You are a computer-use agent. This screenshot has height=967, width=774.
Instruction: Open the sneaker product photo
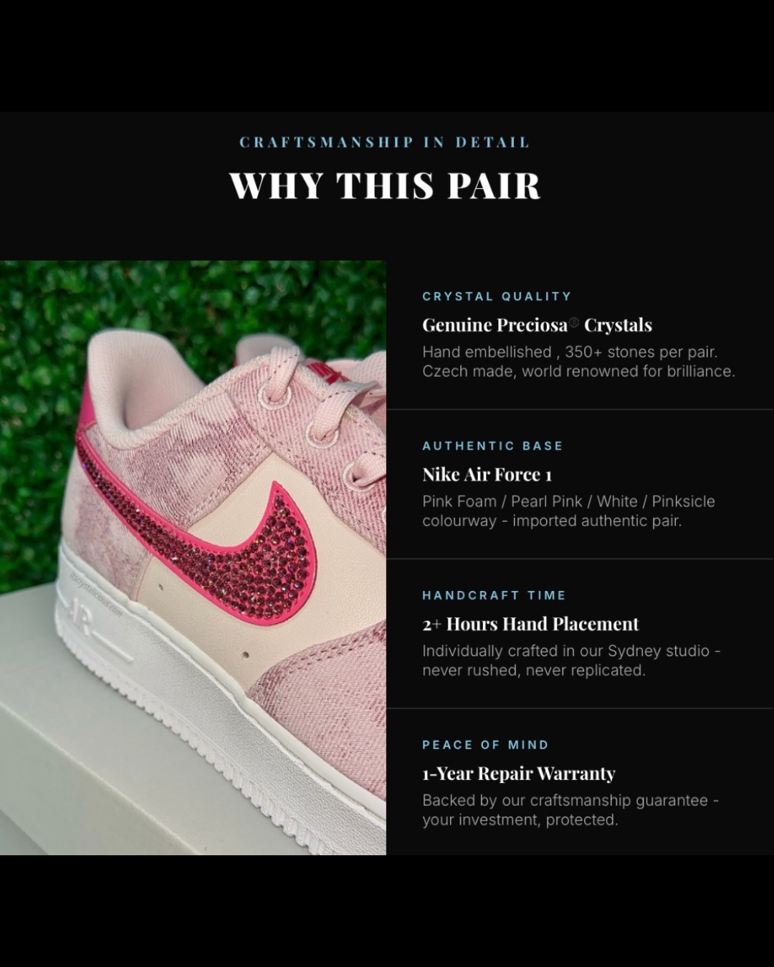click(193, 558)
